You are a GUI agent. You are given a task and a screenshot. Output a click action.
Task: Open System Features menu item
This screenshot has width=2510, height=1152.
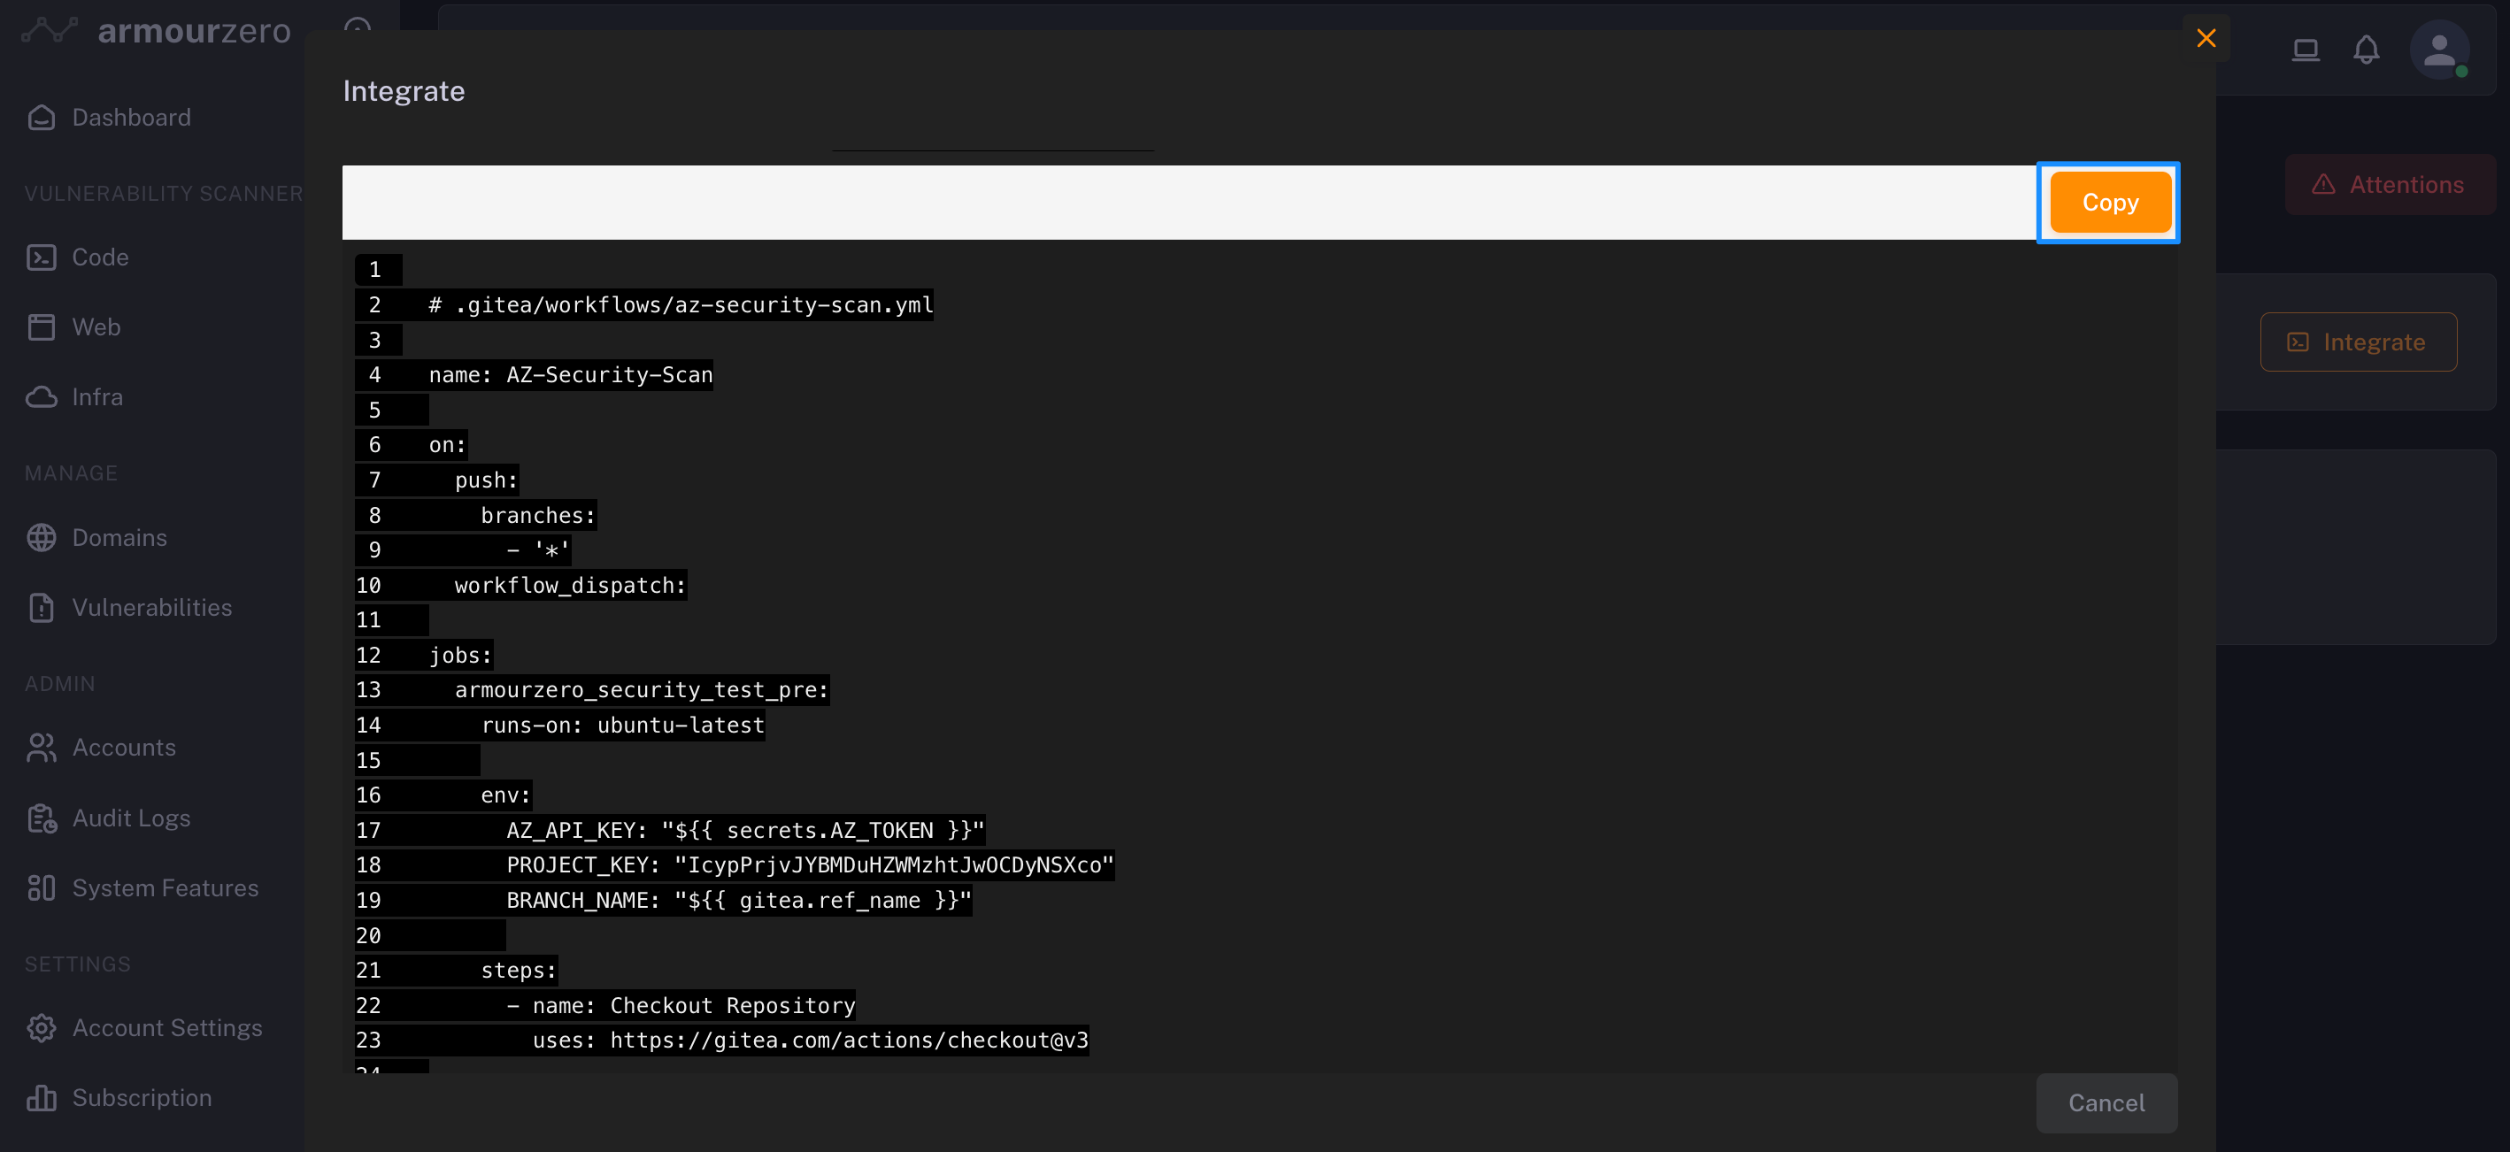coord(165,888)
